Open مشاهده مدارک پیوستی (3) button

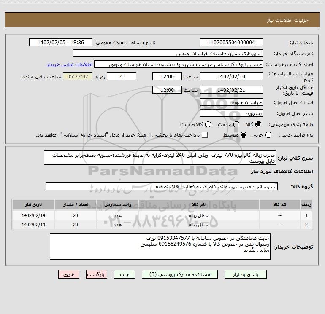click(x=180, y=274)
